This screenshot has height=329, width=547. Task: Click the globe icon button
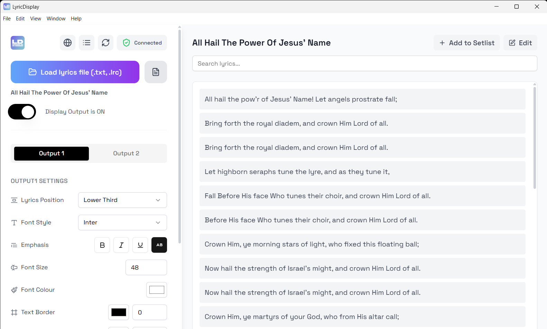click(x=67, y=43)
